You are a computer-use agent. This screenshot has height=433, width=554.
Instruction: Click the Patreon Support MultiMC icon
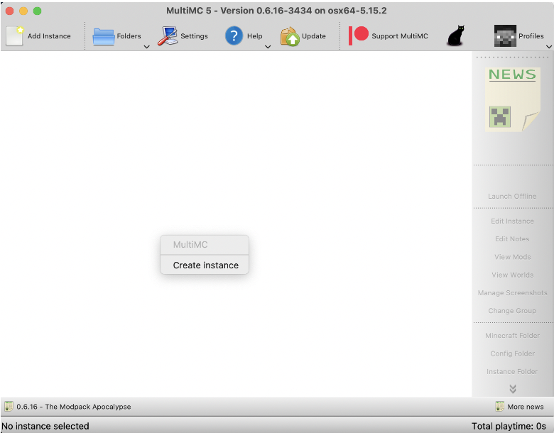(x=358, y=35)
